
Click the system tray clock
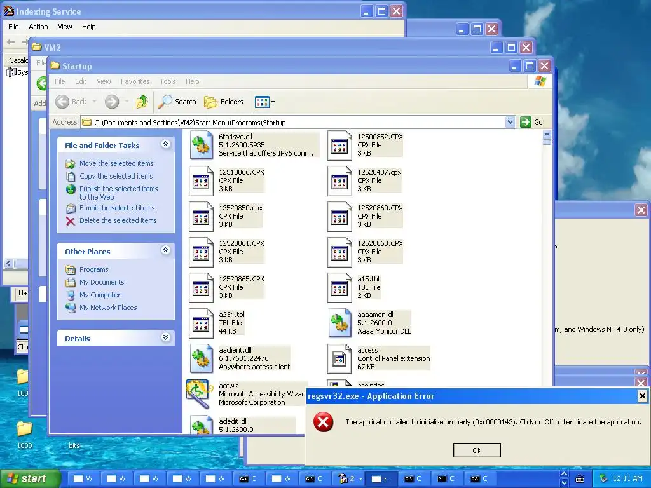(x=627, y=478)
